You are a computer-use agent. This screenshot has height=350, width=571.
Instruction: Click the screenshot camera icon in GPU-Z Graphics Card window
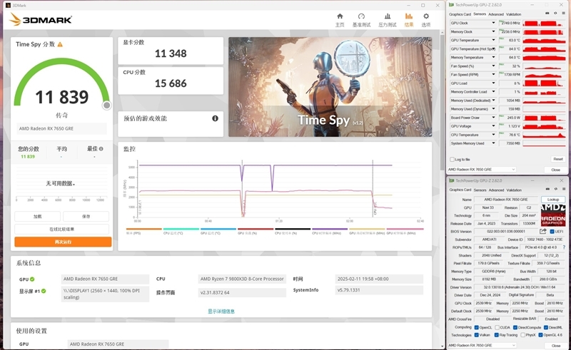coord(547,189)
